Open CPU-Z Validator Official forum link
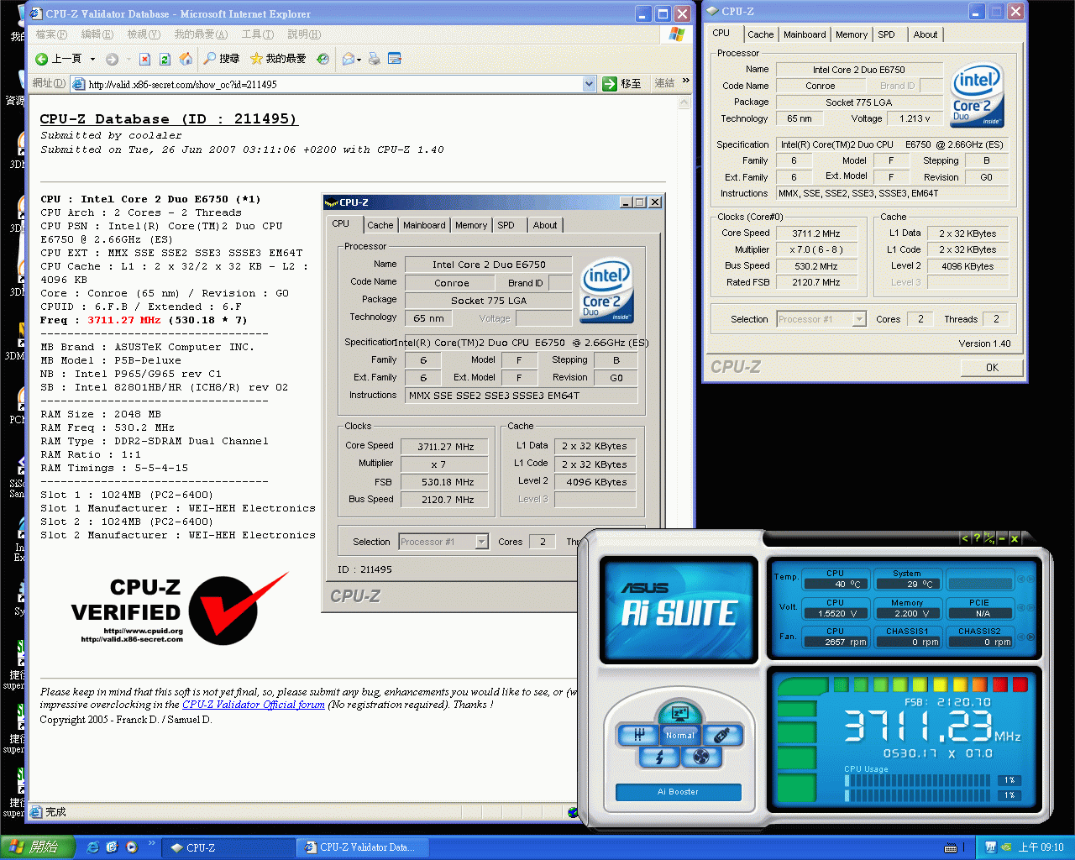The height and width of the screenshot is (860, 1075). [254, 705]
